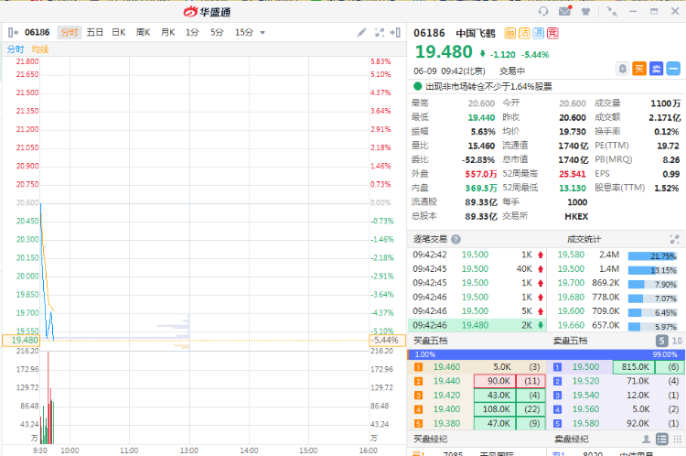Screen dimensions: 686x456
Task: Switch order book to 5 levels
Action: tap(660, 342)
